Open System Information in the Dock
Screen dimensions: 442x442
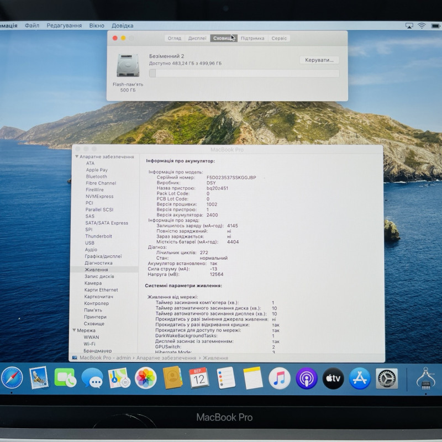click(425, 378)
